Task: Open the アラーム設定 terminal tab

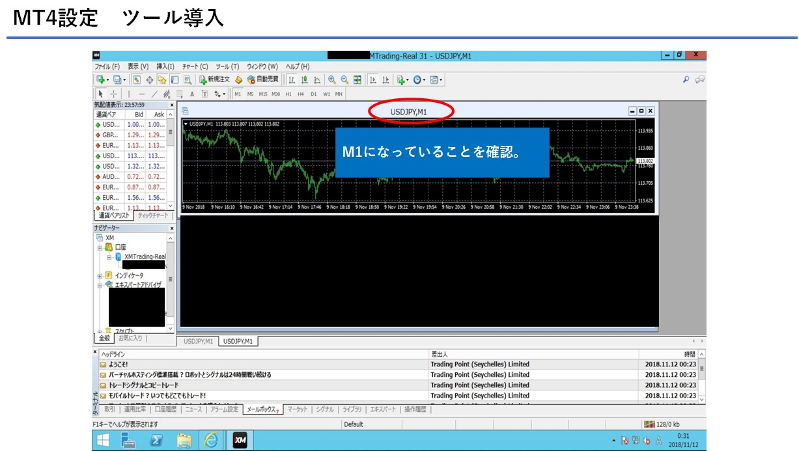Action: pos(224,409)
